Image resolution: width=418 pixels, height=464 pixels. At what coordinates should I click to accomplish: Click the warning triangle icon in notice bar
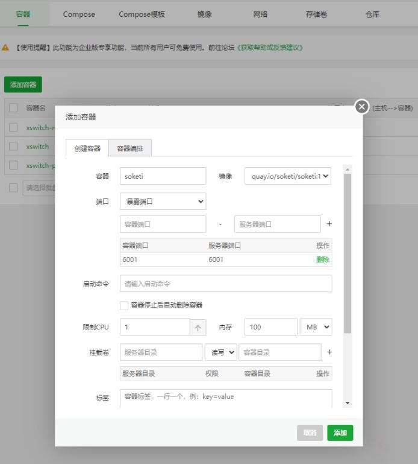5,47
